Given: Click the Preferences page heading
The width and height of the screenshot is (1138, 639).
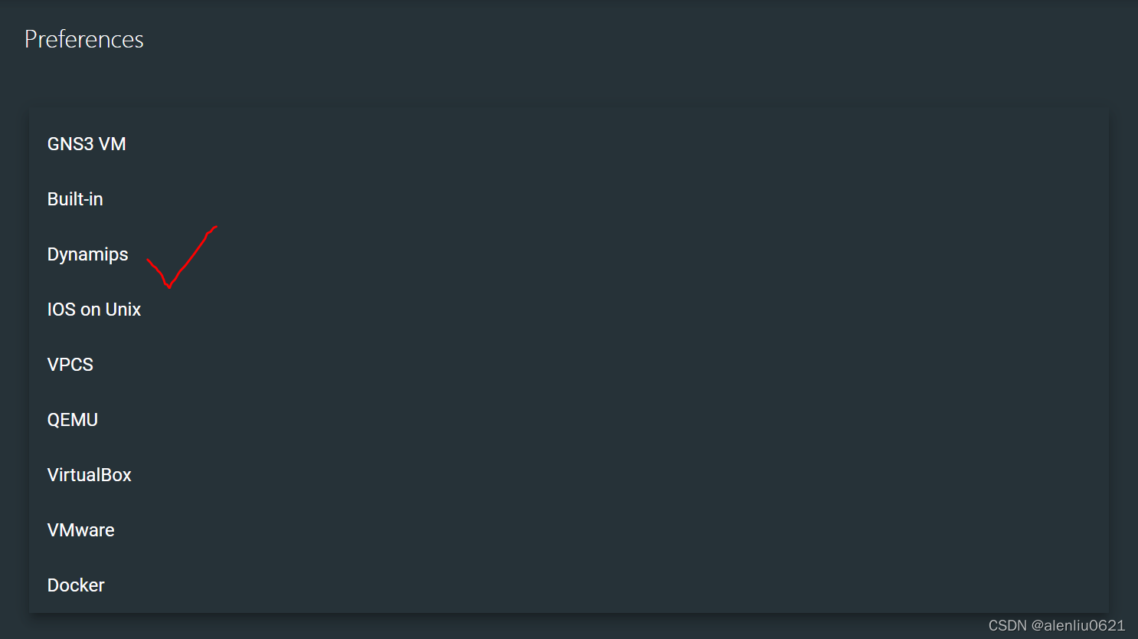Looking at the screenshot, I should (x=84, y=39).
